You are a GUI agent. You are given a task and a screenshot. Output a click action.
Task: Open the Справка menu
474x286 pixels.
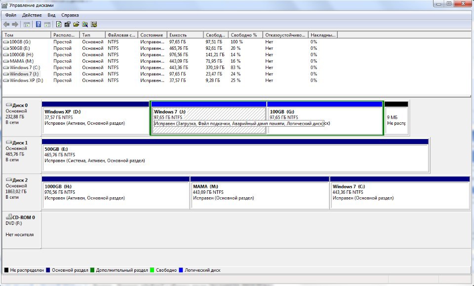tap(70, 15)
